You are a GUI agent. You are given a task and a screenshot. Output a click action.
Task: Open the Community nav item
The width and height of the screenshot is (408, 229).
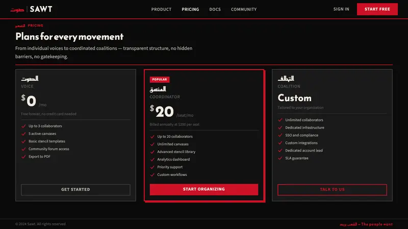[x=244, y=9]
